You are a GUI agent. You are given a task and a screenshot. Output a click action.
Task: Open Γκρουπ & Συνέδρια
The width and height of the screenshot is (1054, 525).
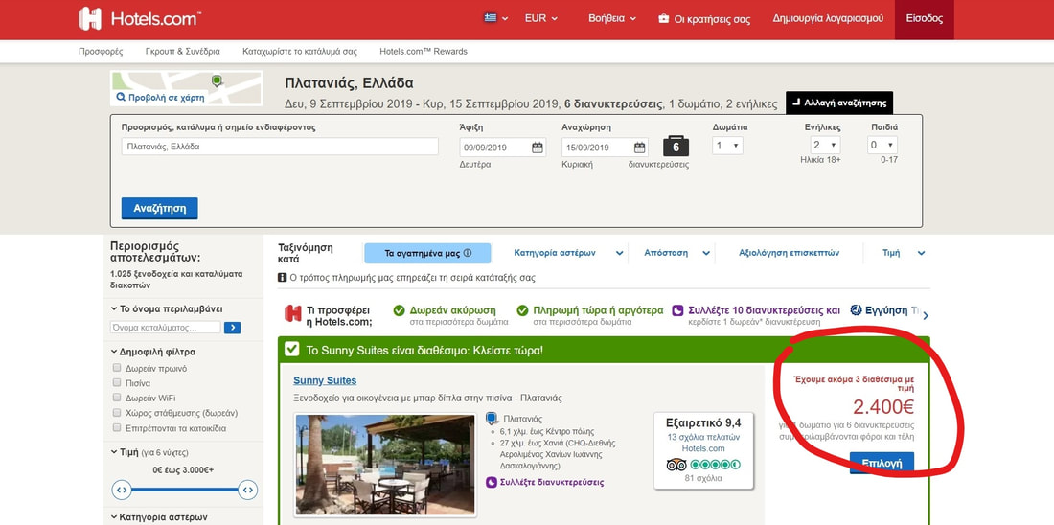pyautogui.click(x=182, y=51)
